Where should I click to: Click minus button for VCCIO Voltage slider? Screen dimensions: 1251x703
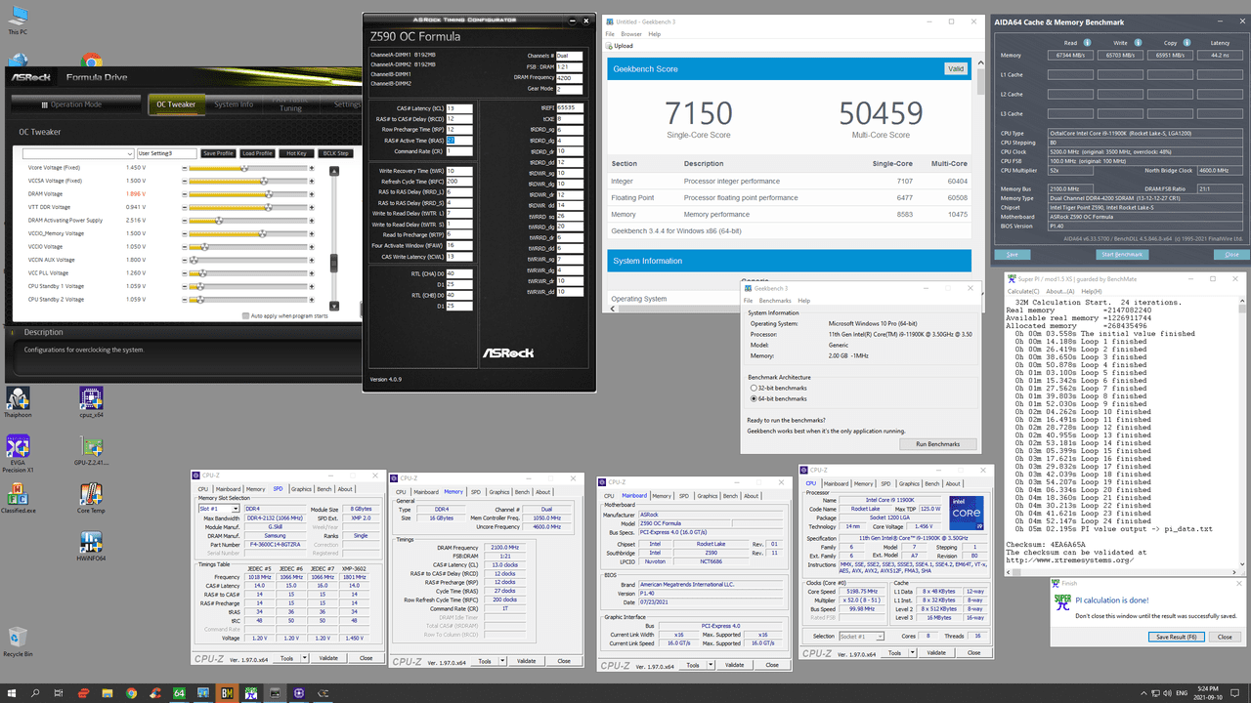(183, 247)
